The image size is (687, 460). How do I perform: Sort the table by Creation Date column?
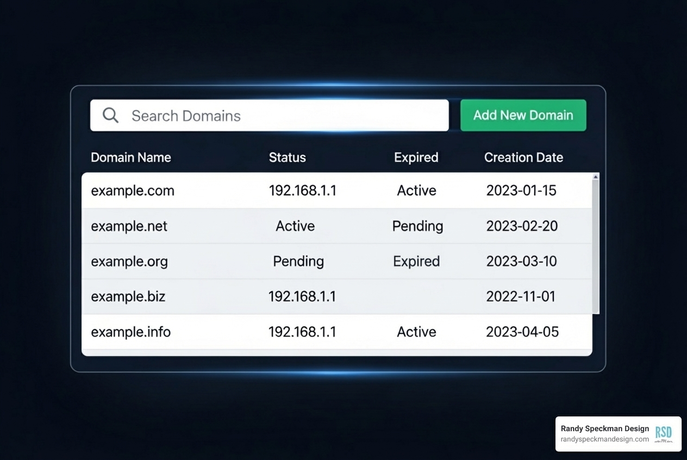[523, 157]
